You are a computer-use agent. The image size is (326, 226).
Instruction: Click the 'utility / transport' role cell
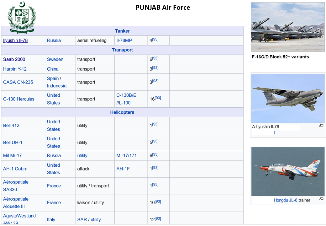point(93,186)
